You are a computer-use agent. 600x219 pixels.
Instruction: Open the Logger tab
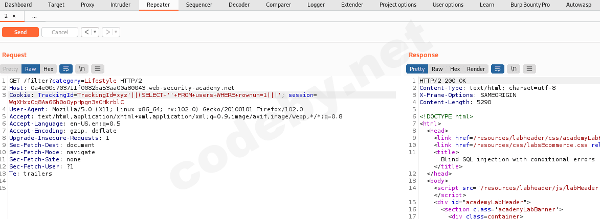316,5
